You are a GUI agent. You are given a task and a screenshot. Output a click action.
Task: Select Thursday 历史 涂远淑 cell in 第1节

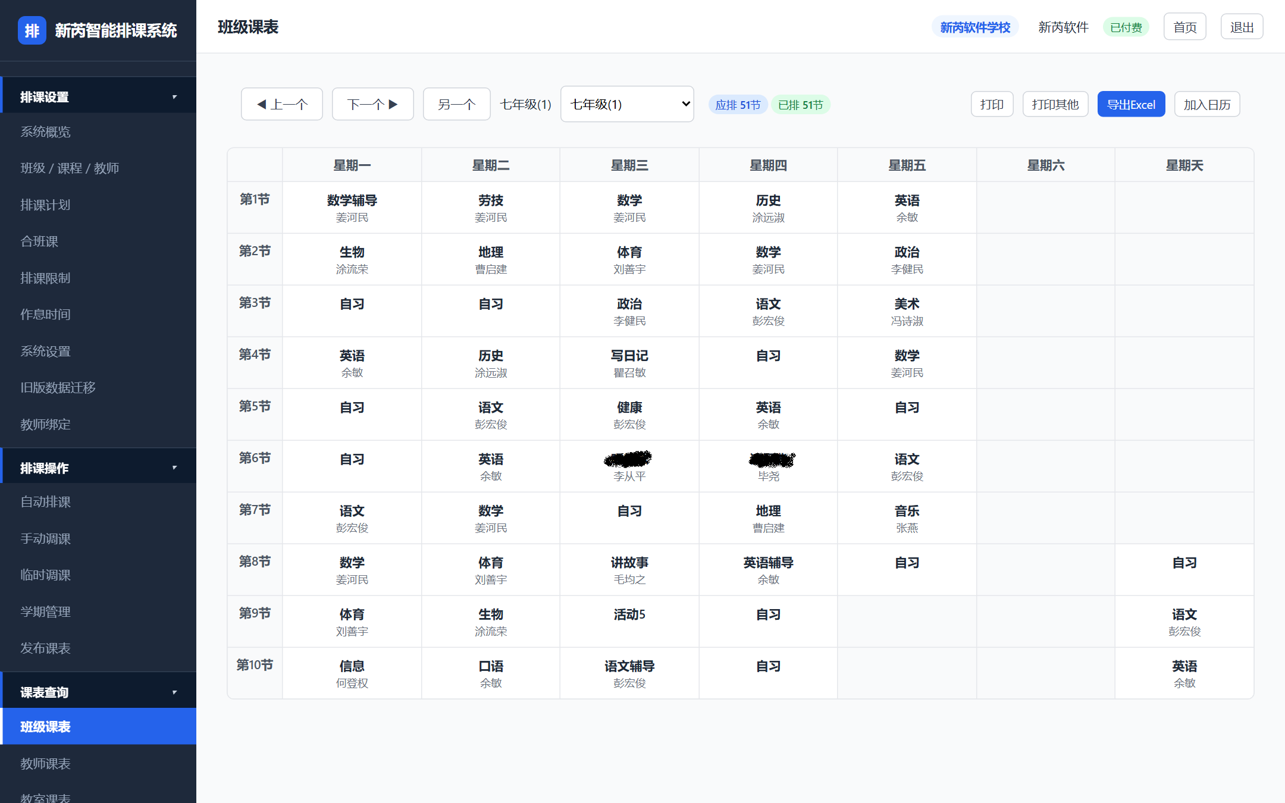769,208
